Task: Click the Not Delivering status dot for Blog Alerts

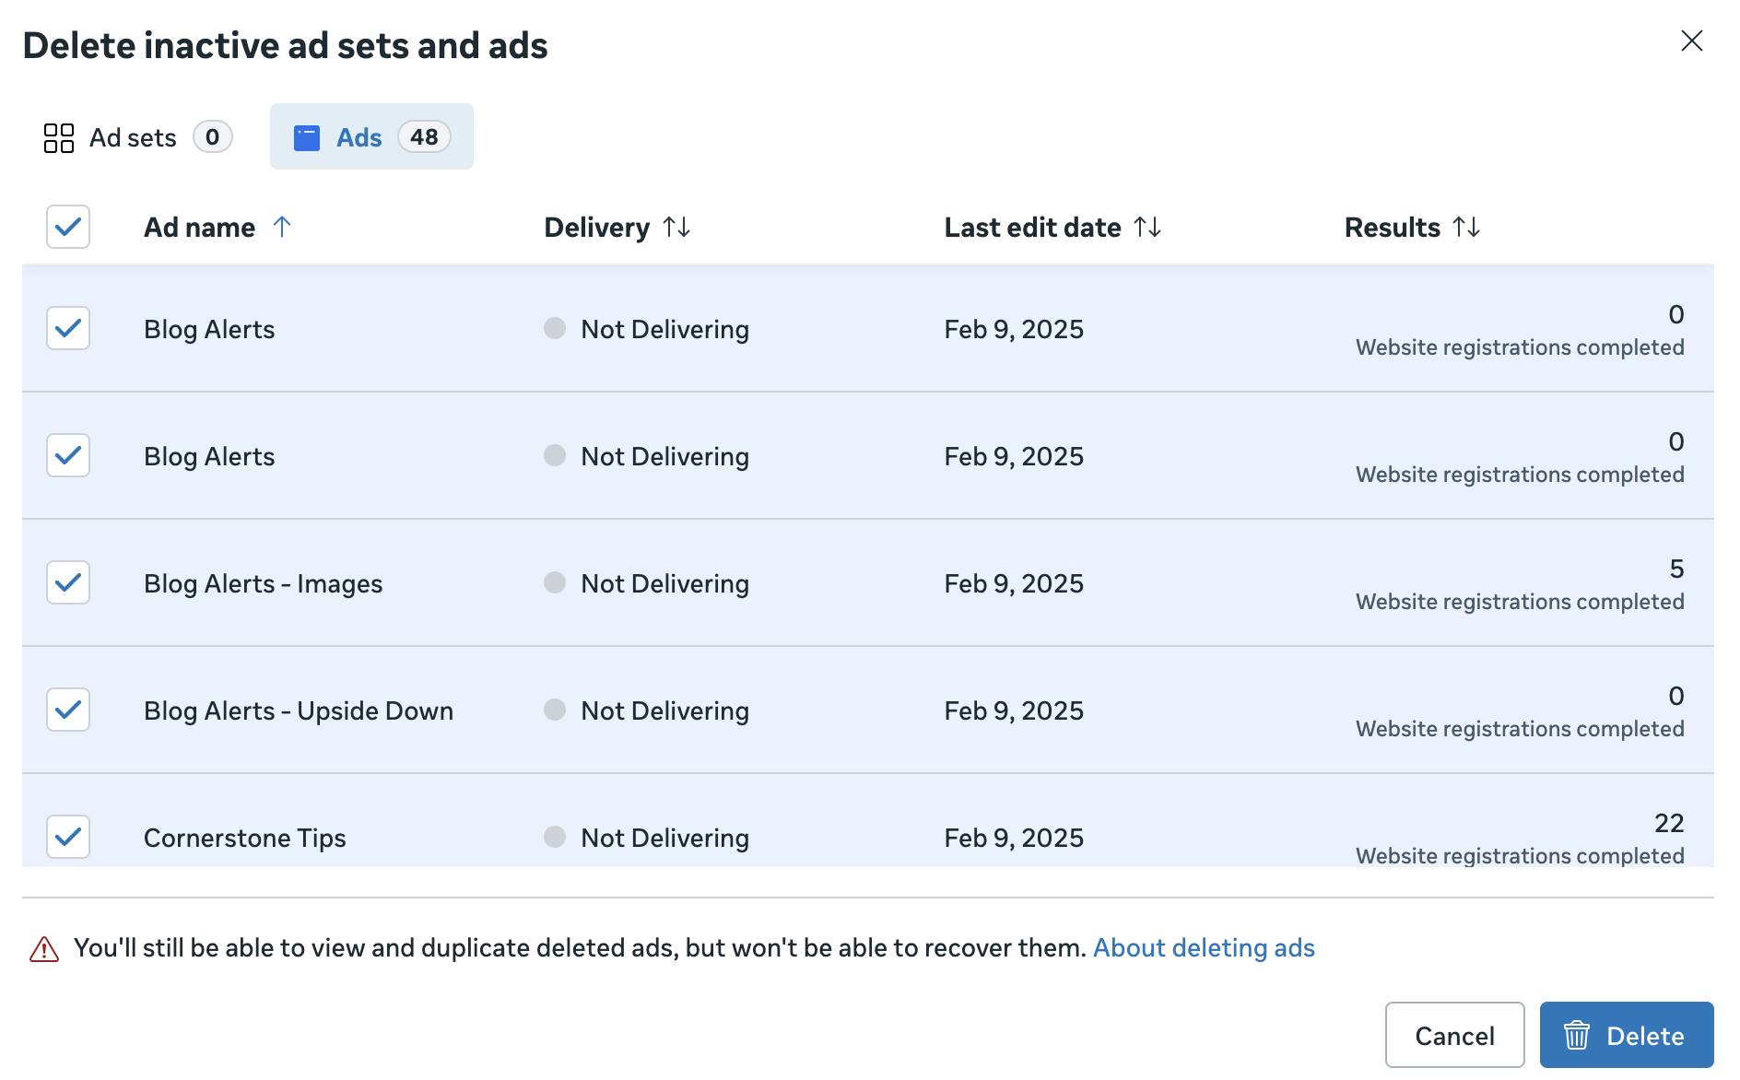Action: (555, 328)
